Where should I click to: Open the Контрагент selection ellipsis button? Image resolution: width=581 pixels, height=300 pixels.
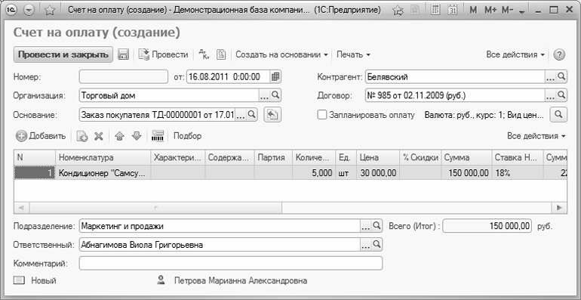550,77
